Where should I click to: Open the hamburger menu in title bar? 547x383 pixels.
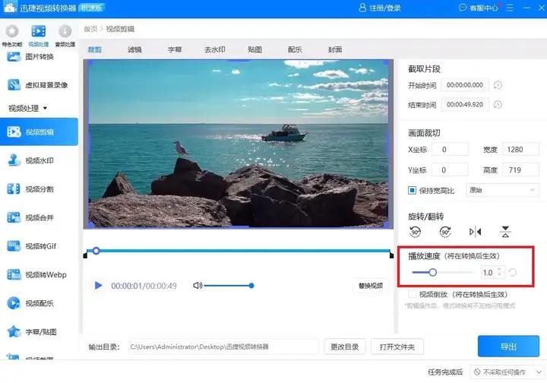click(x=510, y=8)
